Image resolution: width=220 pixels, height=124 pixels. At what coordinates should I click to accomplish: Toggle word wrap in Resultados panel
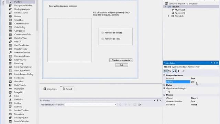[140, 105]
